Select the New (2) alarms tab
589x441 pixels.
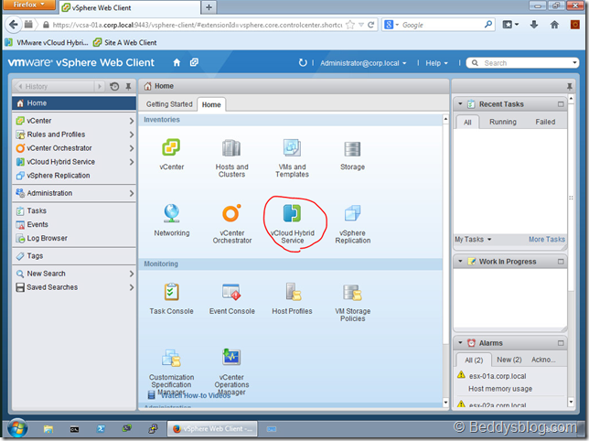[509, 360]
